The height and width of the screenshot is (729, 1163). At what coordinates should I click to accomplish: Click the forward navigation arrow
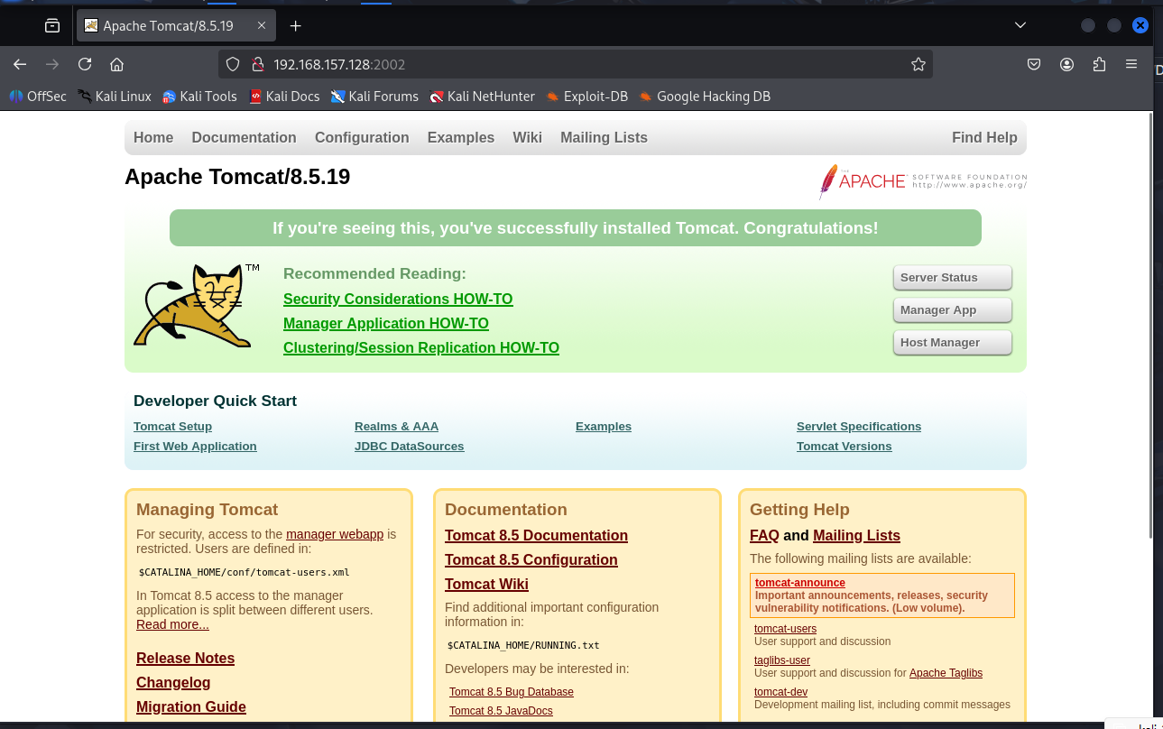pyautogui.click(x=52, y=64)
